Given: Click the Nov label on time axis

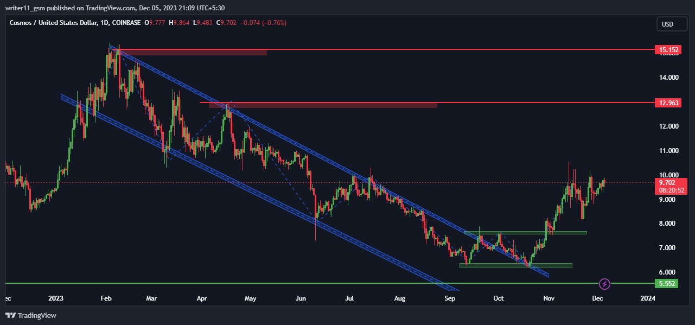Looking at the screenshot, I should pyautogui.click(x=549, y=298).
